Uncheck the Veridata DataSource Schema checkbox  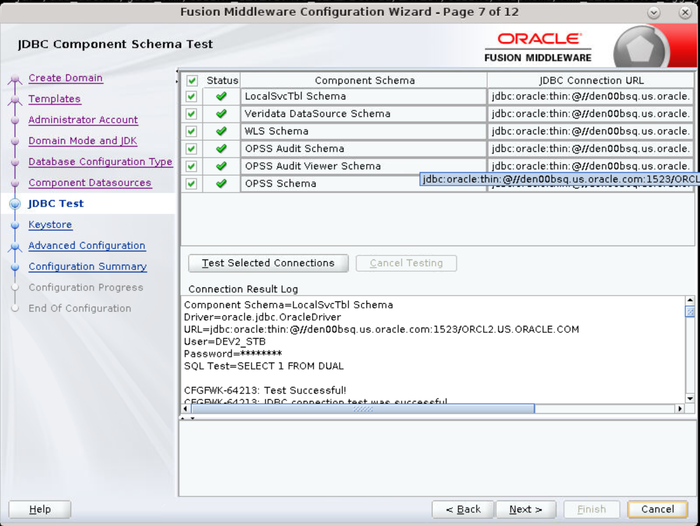click(191, 114)
